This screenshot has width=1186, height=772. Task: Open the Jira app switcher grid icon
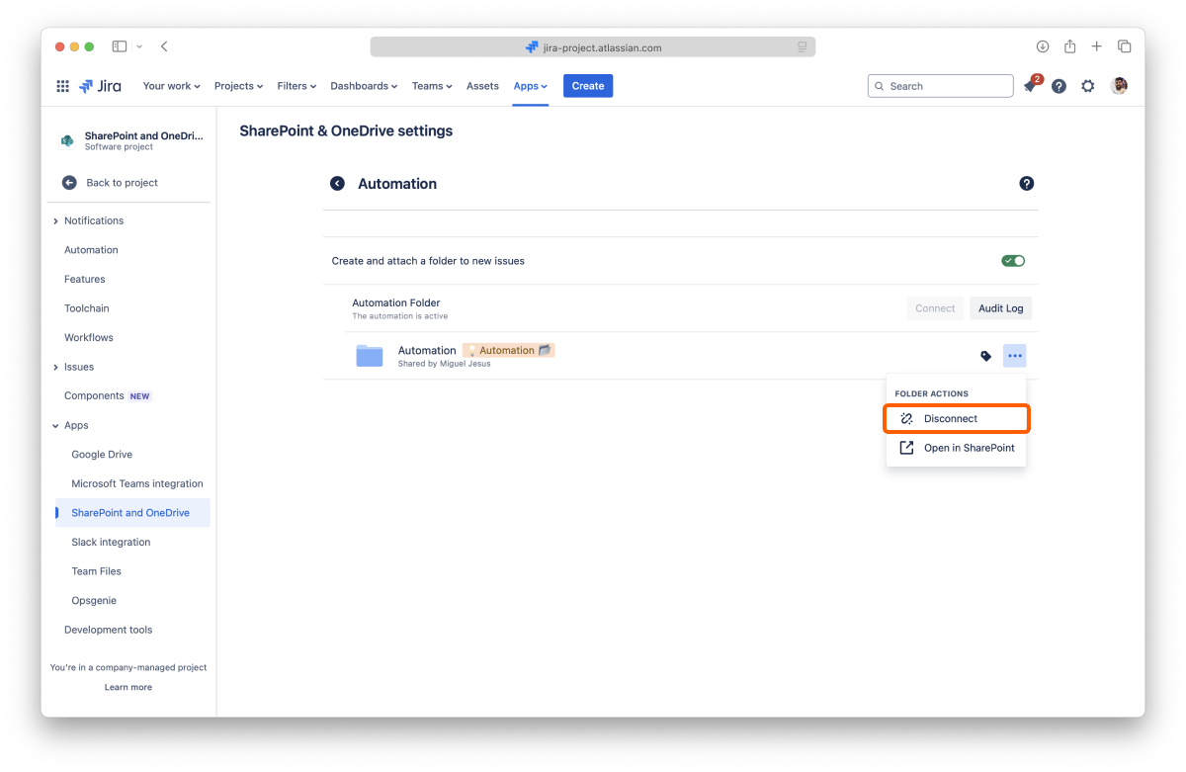63,86
